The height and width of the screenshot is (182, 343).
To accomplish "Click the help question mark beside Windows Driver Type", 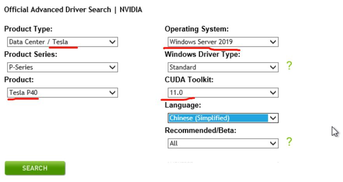I will [x=289, y=65].
